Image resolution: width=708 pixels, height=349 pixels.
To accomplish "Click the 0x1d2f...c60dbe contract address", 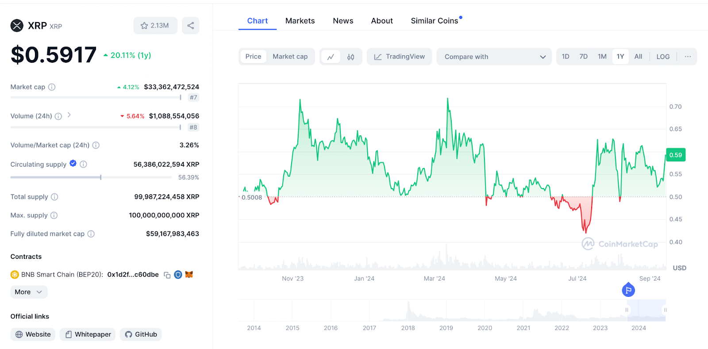I will click(133, 275).
